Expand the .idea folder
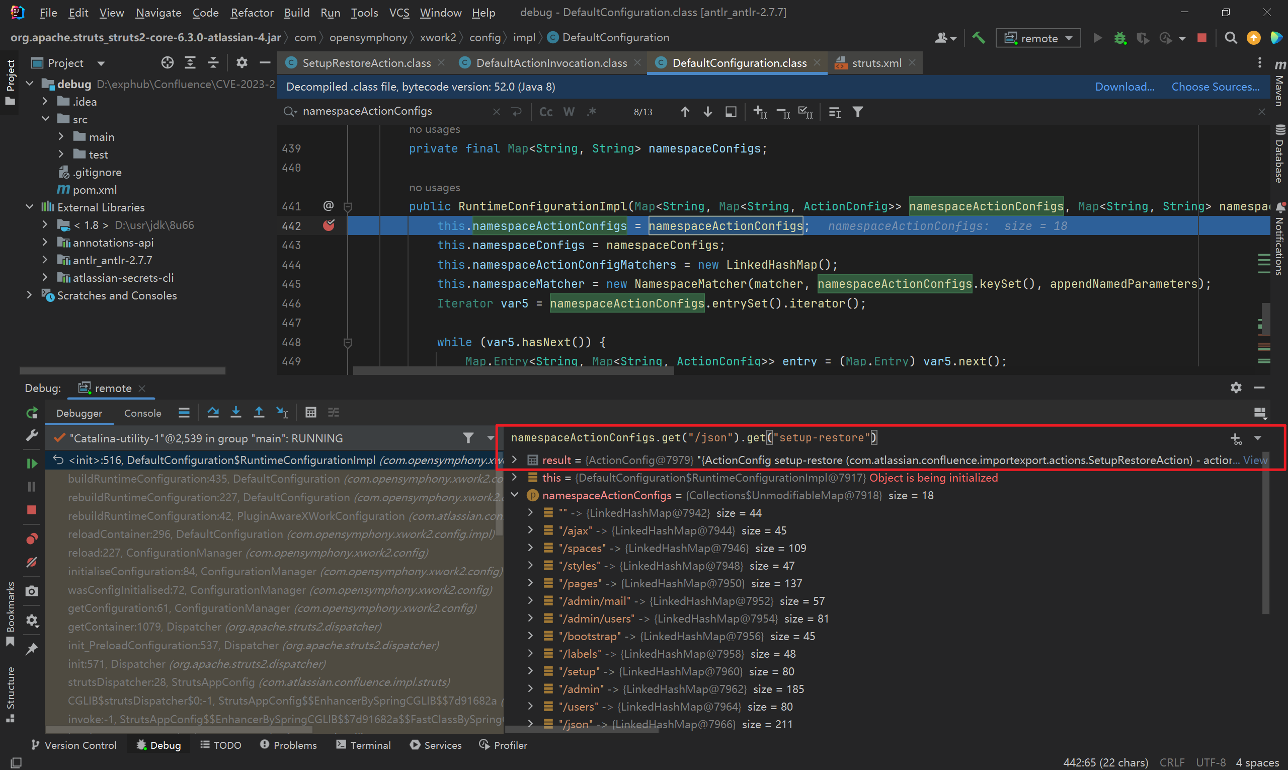The image size is (1288, 770). (x=45, y=101)
